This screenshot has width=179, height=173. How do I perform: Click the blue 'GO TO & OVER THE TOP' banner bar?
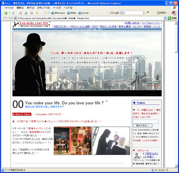[87, 29]
